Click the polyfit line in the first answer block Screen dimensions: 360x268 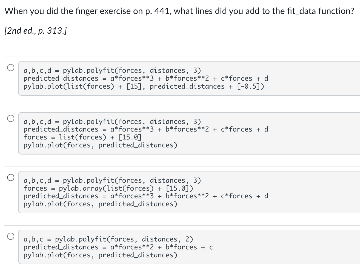pos(112,71)
